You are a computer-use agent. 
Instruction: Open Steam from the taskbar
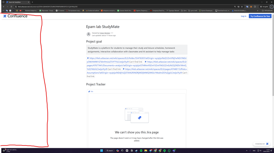tap(136, 151)
